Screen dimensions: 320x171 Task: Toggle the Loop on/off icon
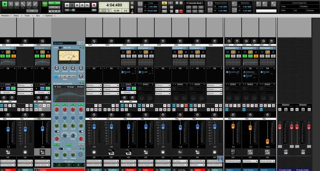coord(140,4)
